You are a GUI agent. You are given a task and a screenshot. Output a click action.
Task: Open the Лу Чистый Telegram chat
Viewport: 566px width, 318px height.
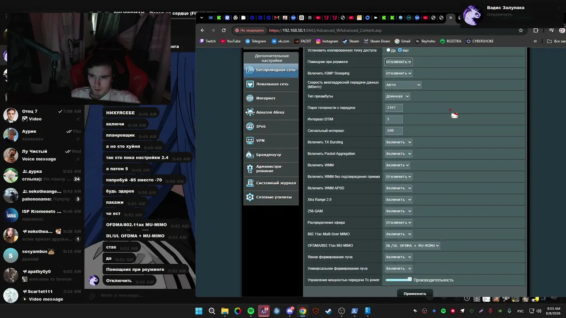(42, 155)
